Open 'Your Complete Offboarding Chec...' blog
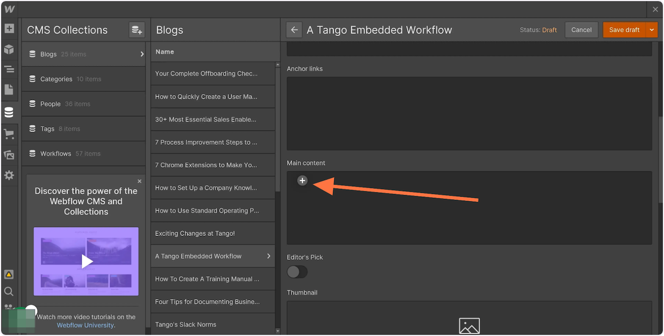The height and width of the screenshot is (336, 664). (x=213, y=73)
